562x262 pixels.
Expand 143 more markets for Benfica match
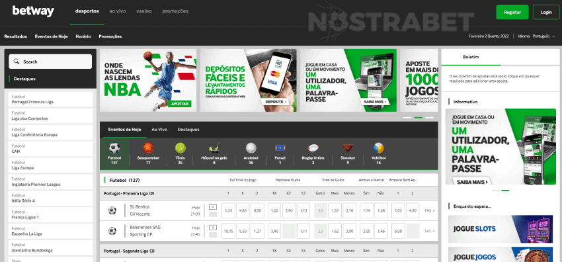429,211
